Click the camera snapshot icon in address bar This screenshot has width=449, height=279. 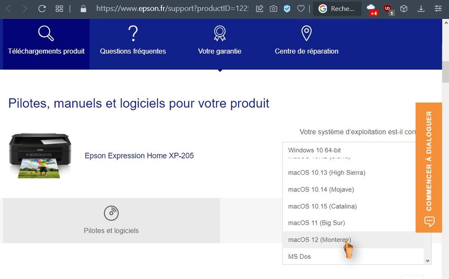click(x=273, y=9)
